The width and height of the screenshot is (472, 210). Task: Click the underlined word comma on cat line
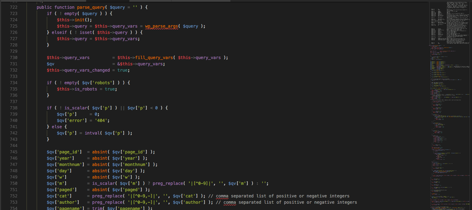[x=224, y=196]
